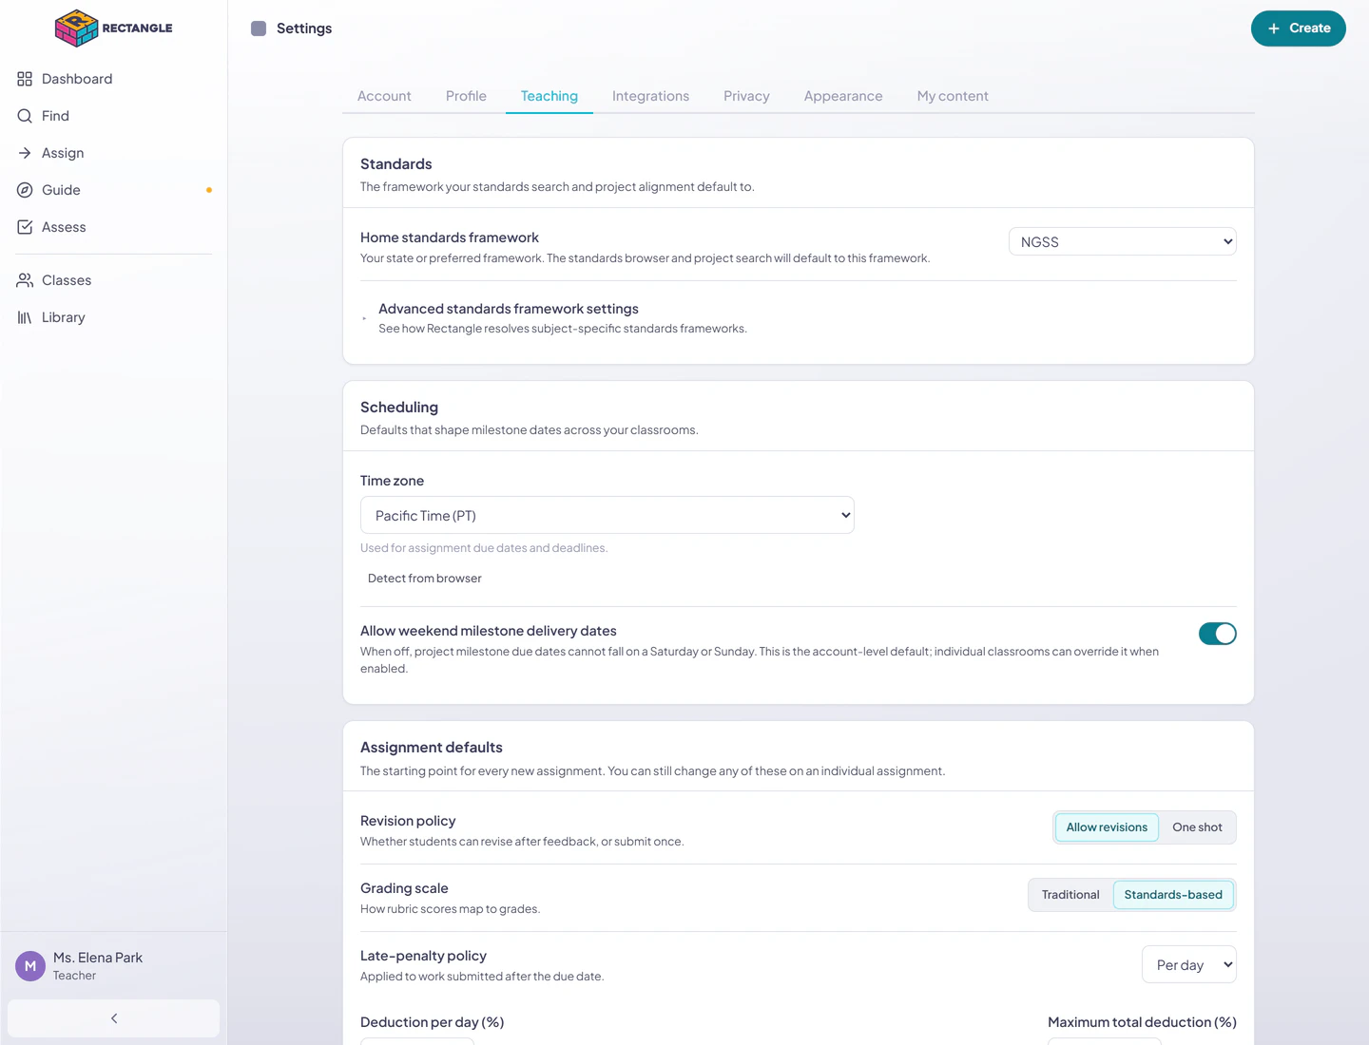1369x1045 pixels.
Task: Switch to the Profile tab
Action: tap(466, 96)
